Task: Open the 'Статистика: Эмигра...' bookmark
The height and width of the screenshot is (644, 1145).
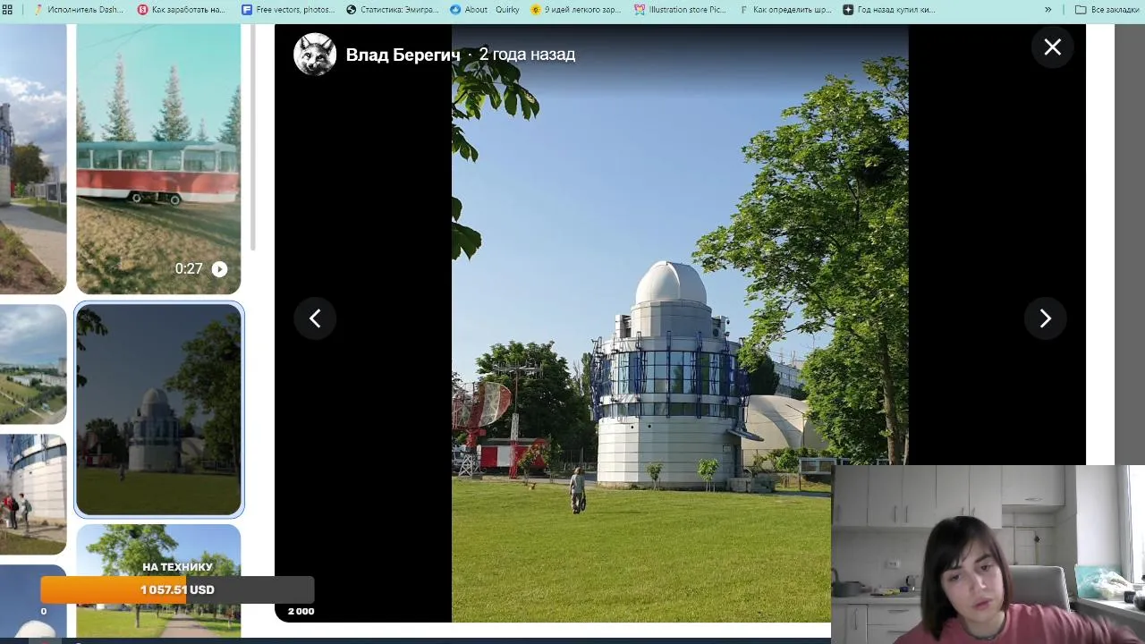Action: pos(393,10)
